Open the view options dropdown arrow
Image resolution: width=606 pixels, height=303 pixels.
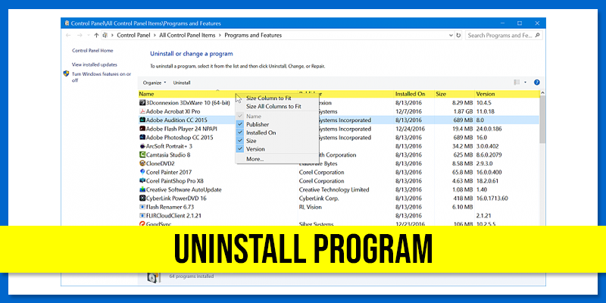(525, 83)
